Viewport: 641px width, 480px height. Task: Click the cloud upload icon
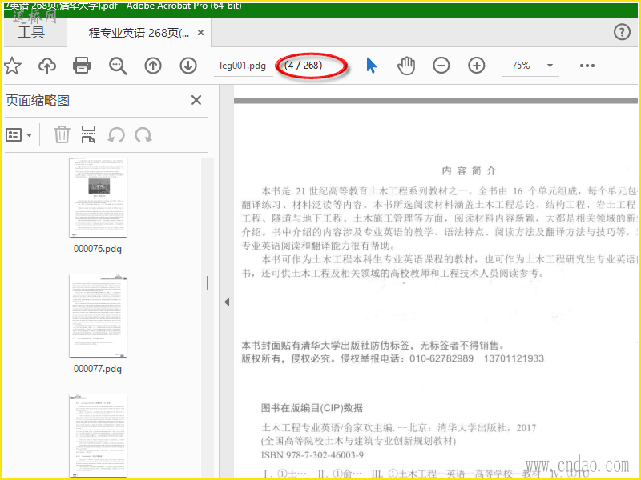47,66
